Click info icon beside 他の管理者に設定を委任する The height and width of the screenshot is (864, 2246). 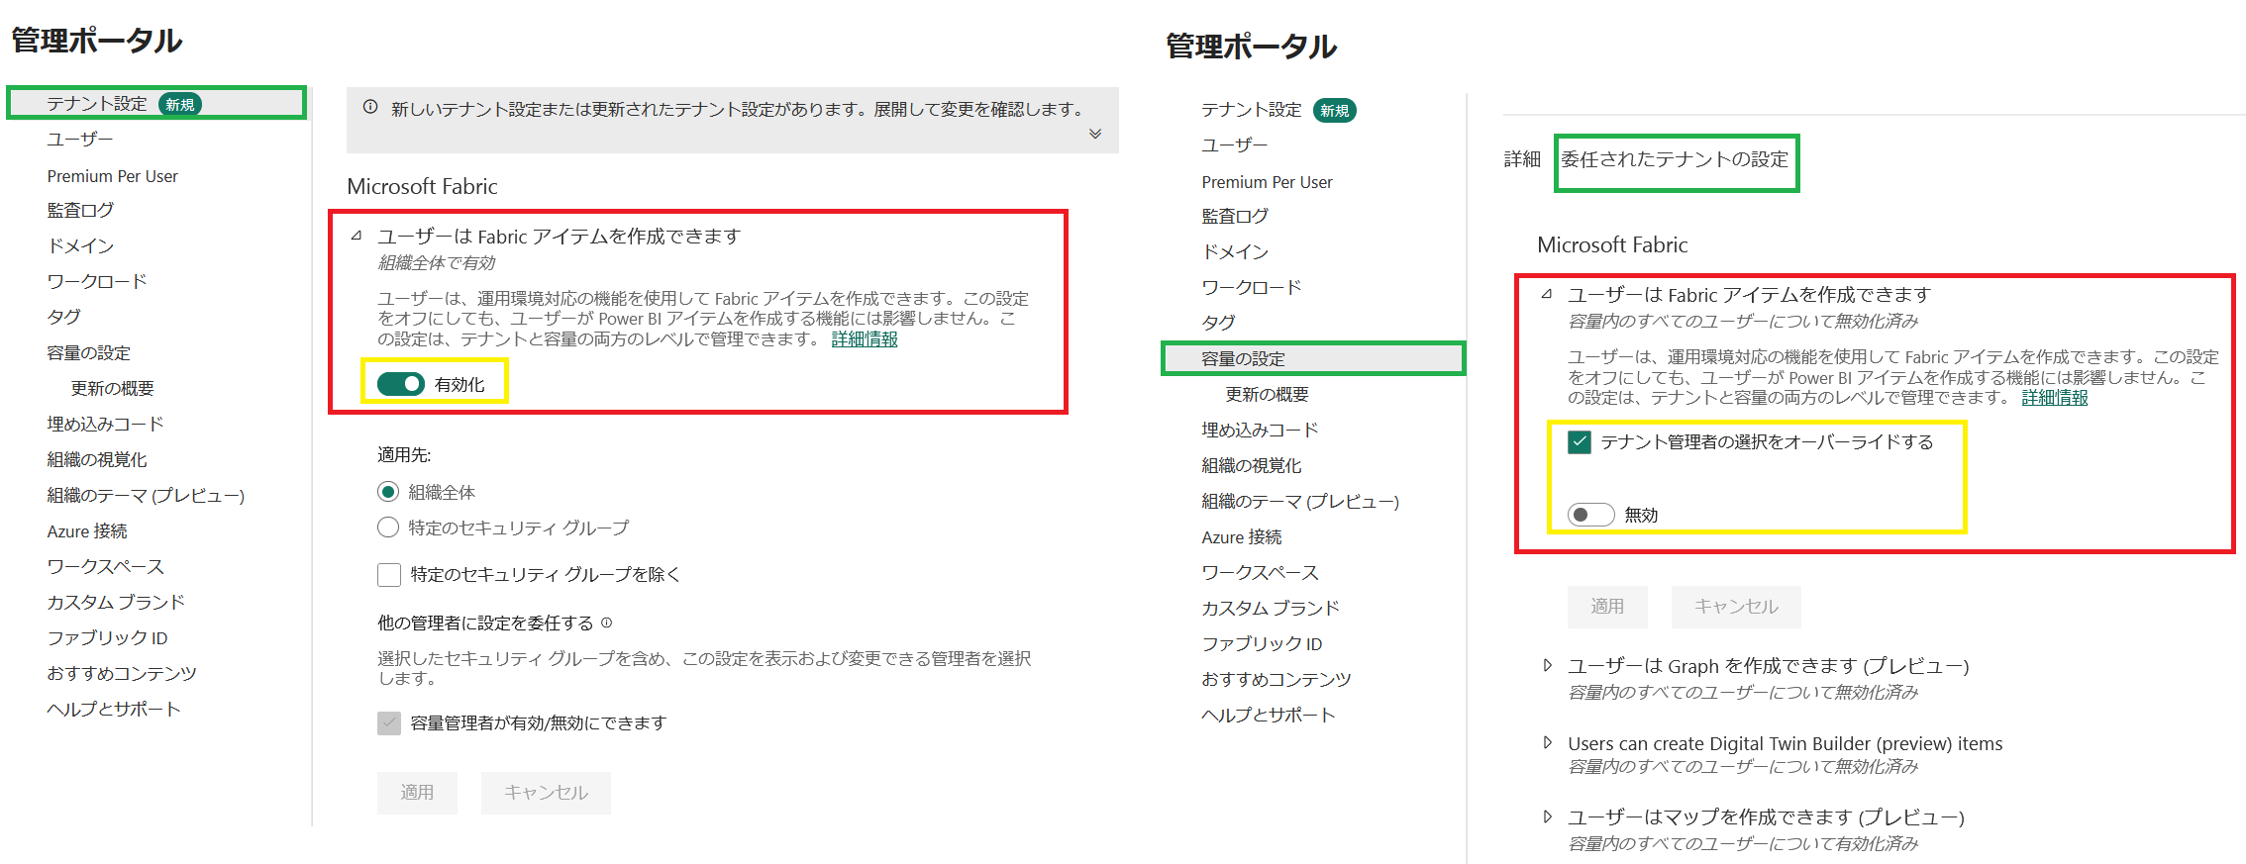(x=607, y=623)
